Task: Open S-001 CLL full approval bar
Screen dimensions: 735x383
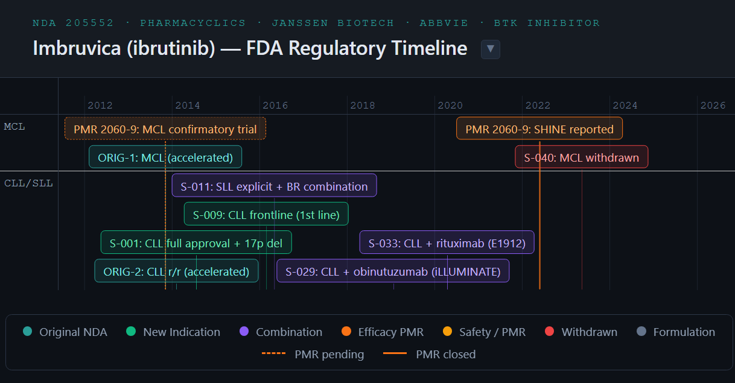Action: point(196,243)
